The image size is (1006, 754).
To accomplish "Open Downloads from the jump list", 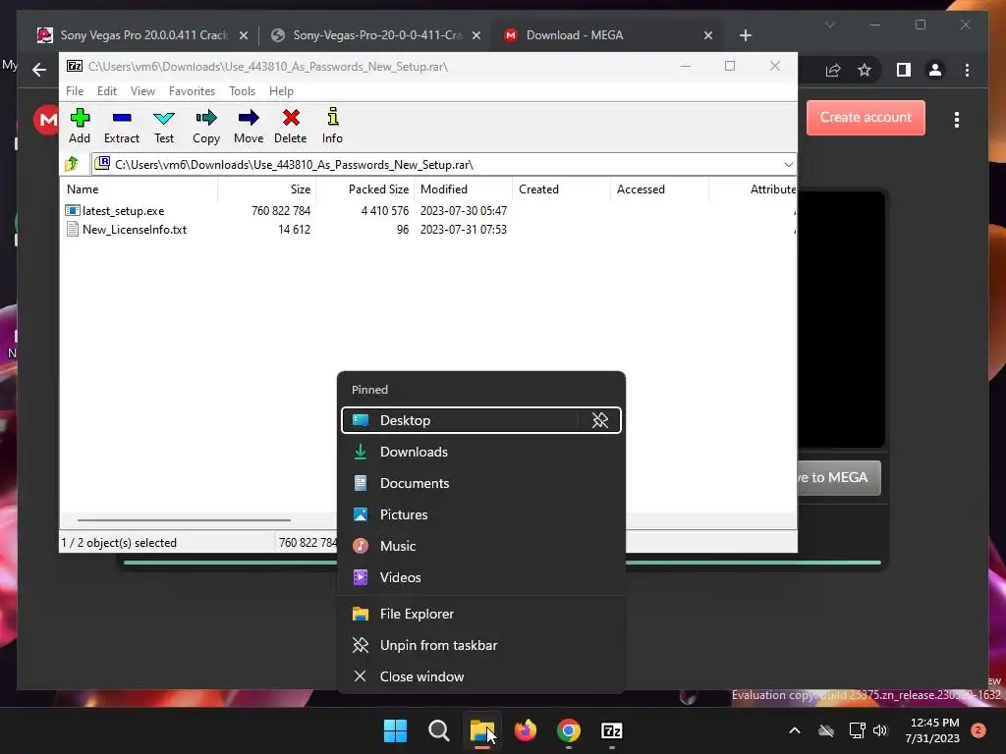I will [x=481, y=452].
